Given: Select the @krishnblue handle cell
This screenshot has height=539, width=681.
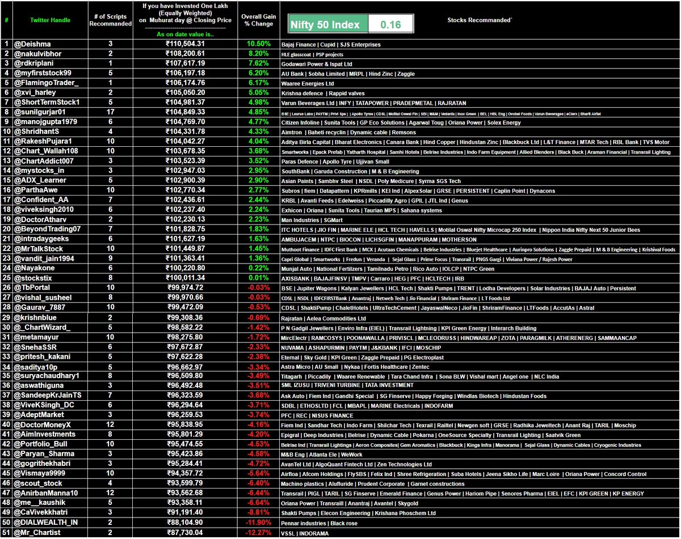Looking at the screenshot, I should tap(50, 317).
